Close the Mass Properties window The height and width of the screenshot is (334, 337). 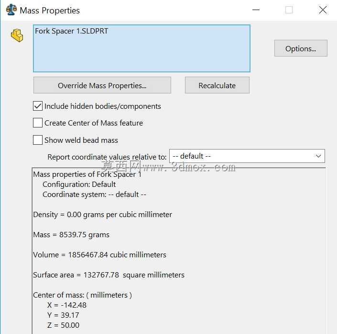coord(323,10)
